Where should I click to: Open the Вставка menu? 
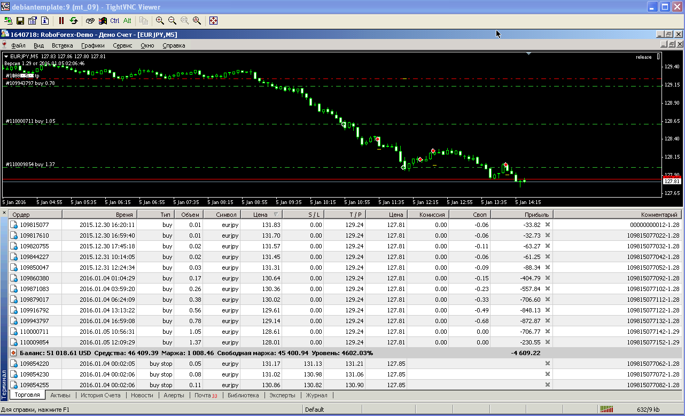pyautogui.click(x=63, y=45)
